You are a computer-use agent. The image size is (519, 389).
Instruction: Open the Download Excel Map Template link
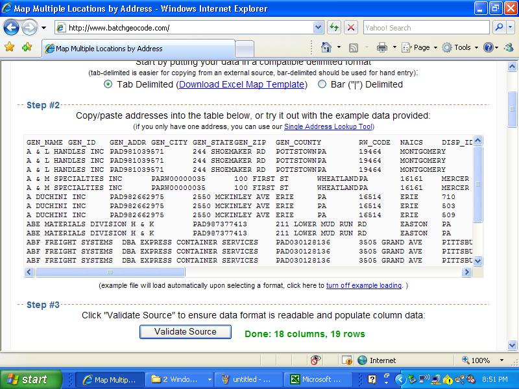click(242, 84)
